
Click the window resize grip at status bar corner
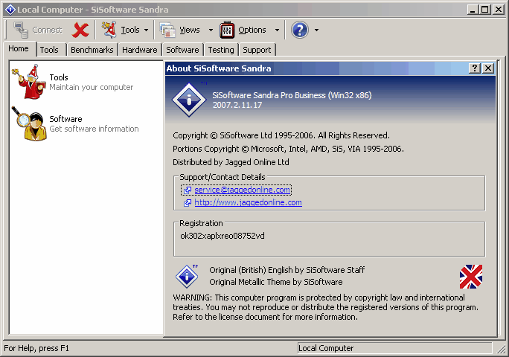click(502, 349)
